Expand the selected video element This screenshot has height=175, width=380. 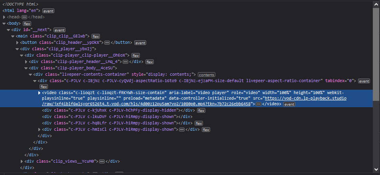point(40,93)
